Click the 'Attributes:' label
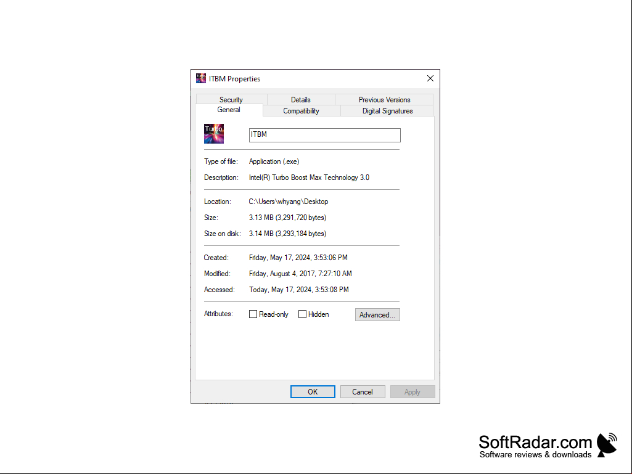Image resolution: width=632 pixels, height=474 pixels. (x=218, y=314)
